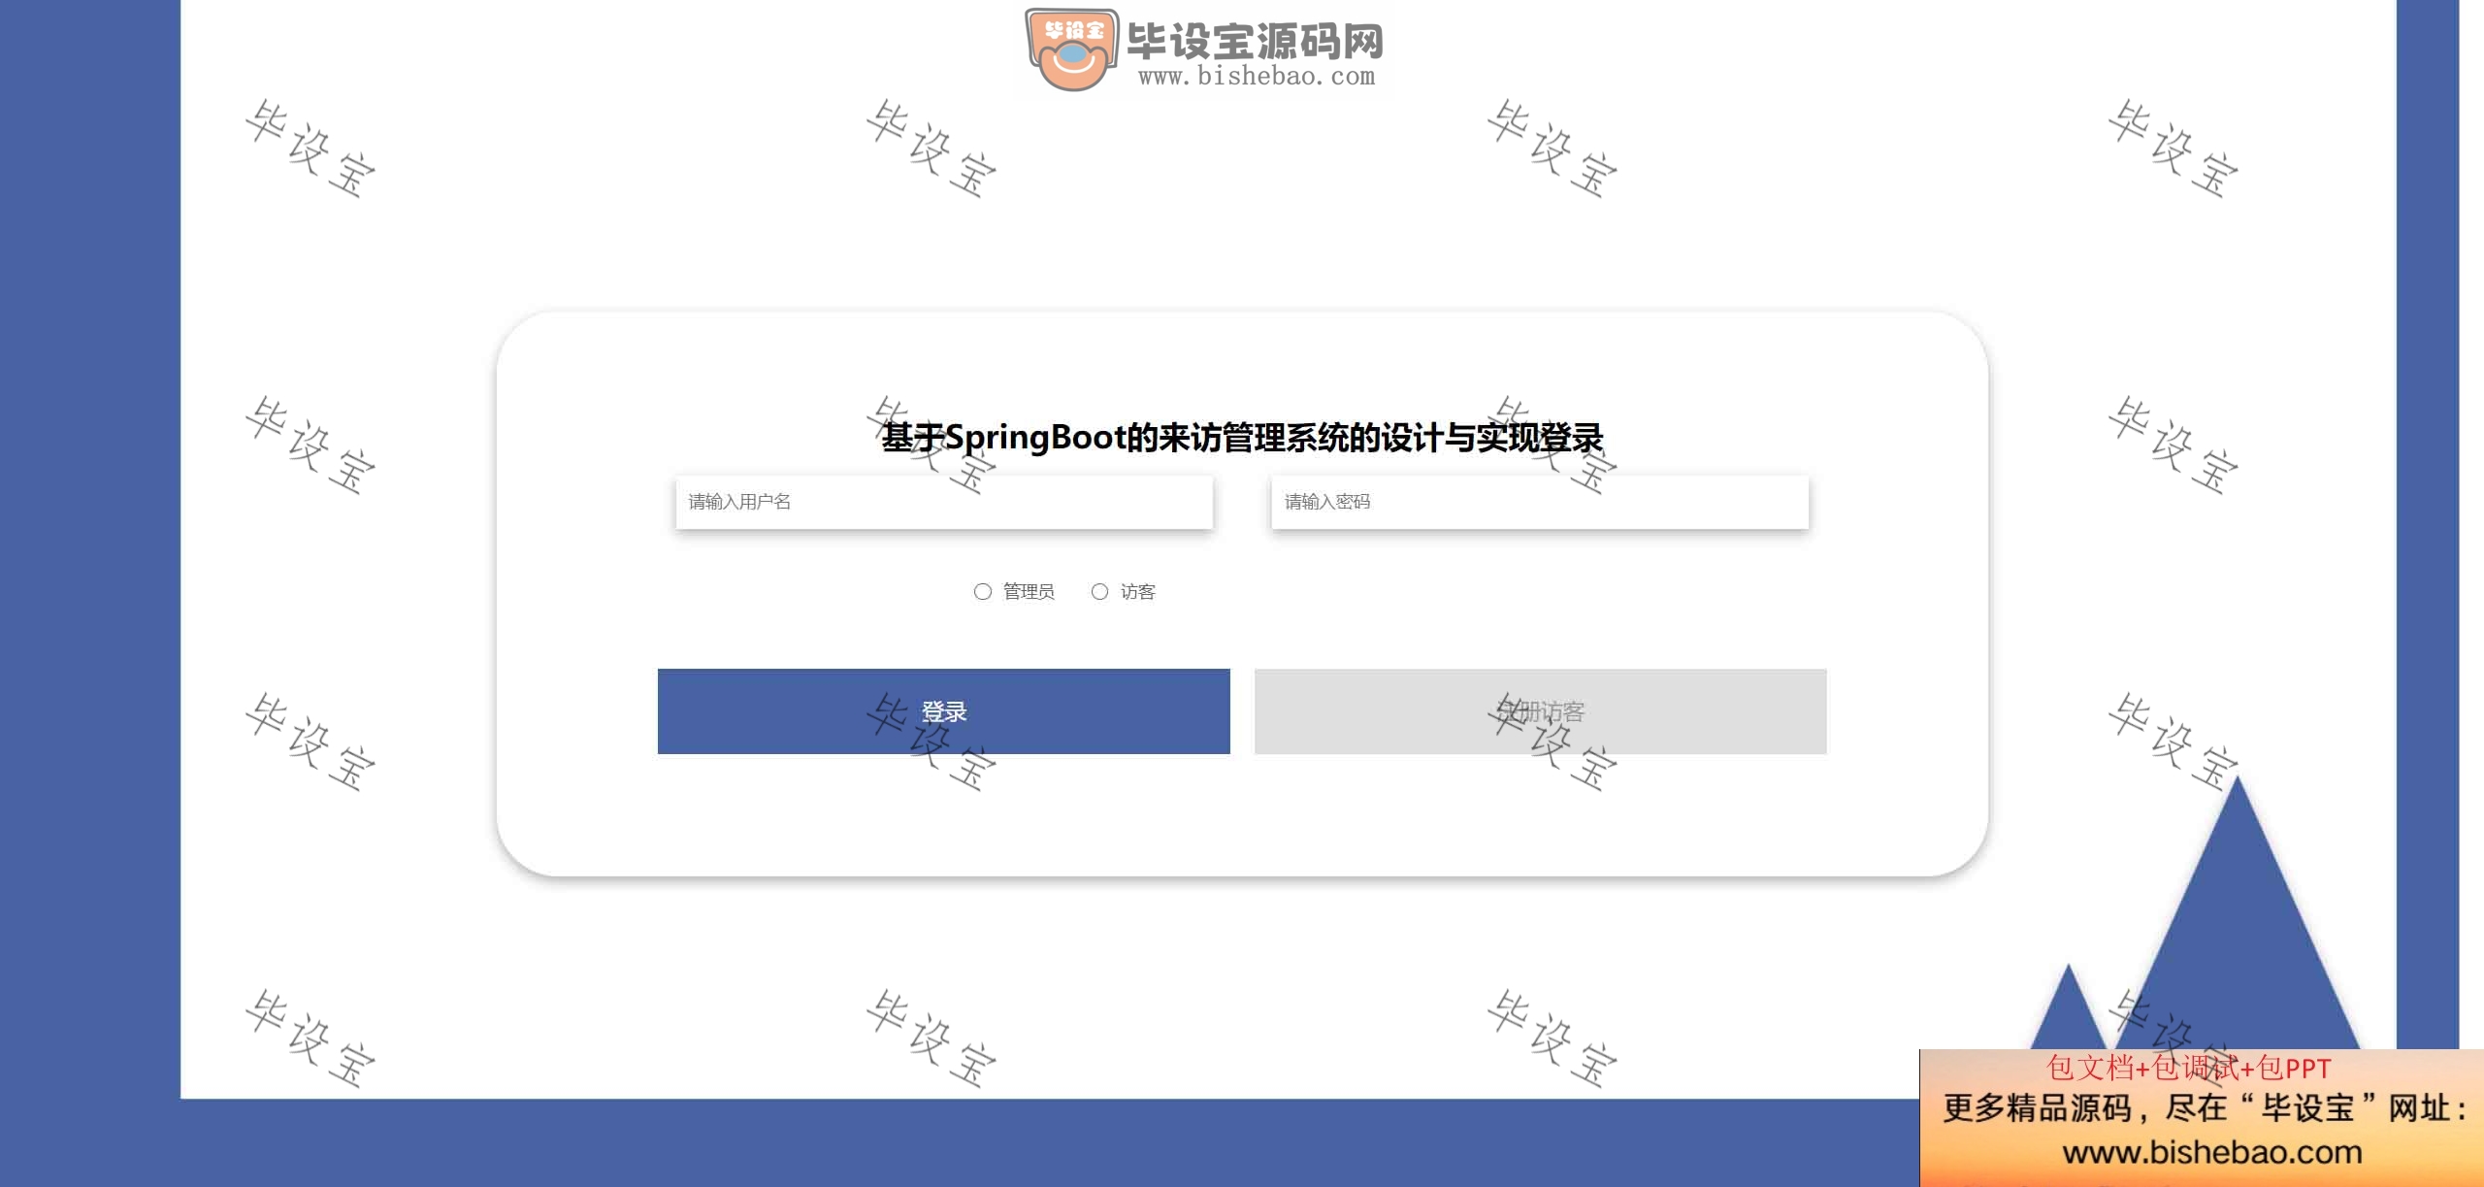The image size is (2484, 1187).
Task: Click the gray 注册访客 button
Action: [x=1541, y=711]
